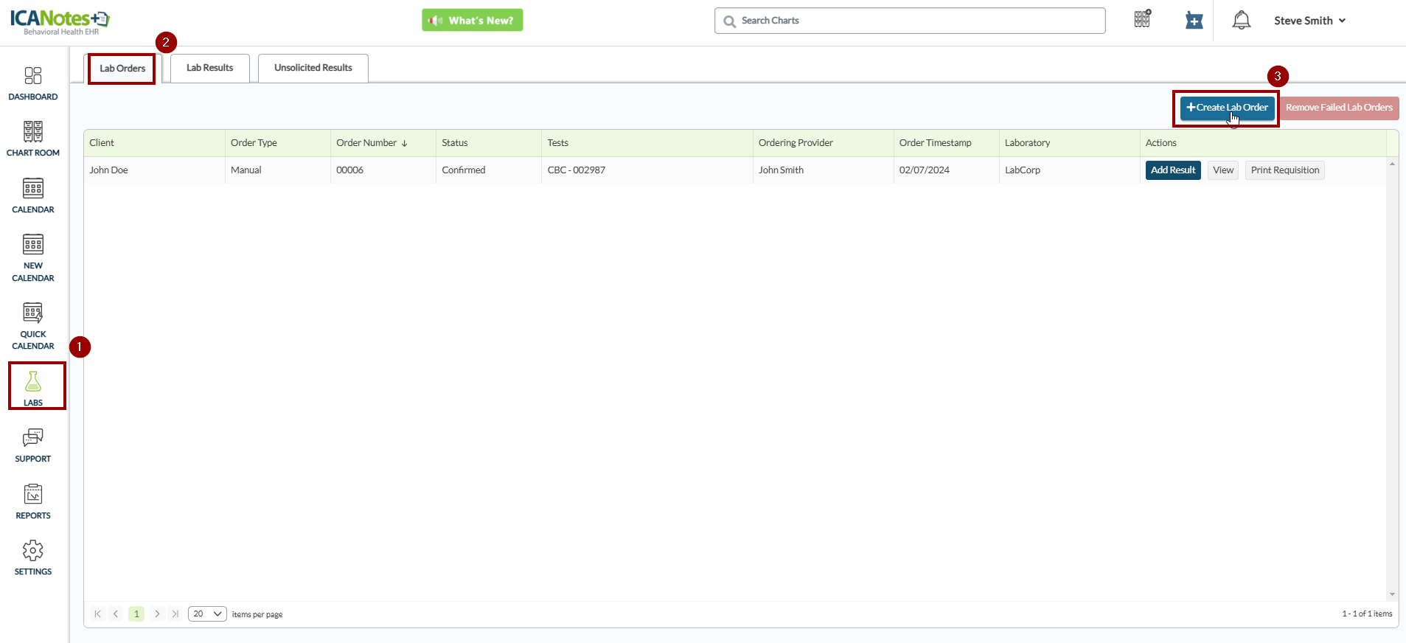Screen dimensions: 1406x643
Task: Open the Dashboard from the sidebar
Action: (33, 77)
